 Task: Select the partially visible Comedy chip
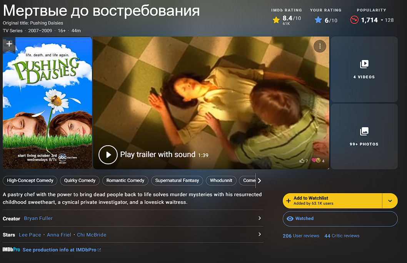tap(248, 180)
